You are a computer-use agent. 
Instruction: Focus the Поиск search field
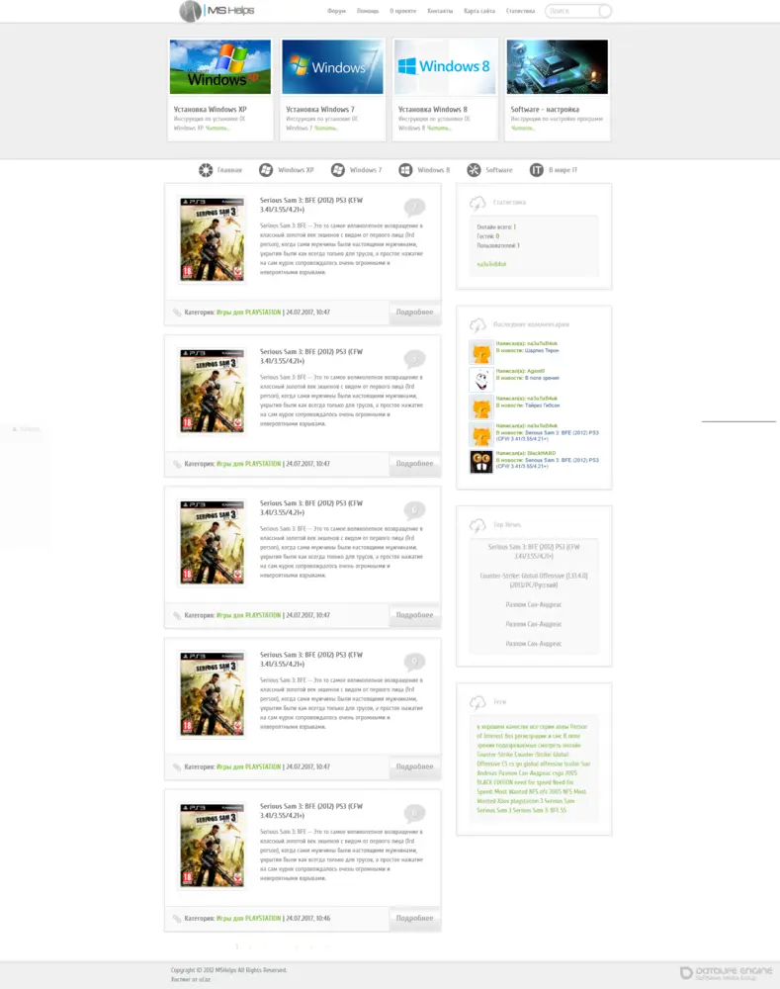[x=572, y=11]
